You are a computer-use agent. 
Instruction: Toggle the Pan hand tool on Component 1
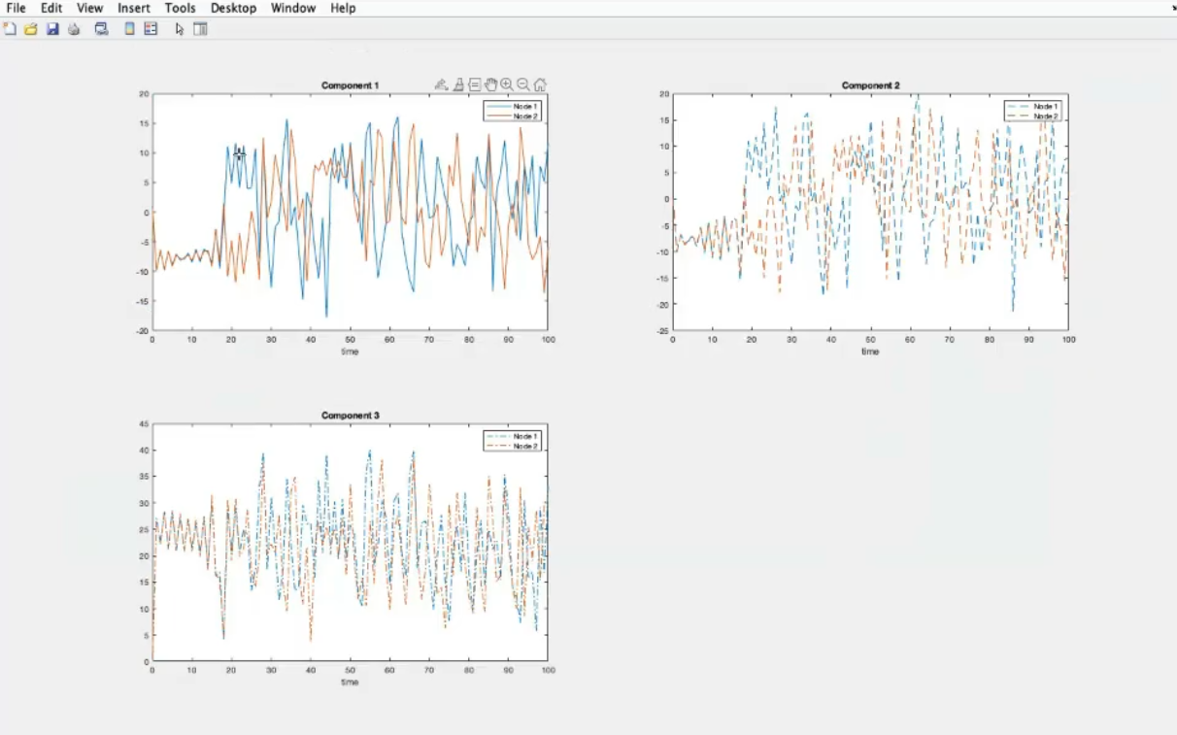coord(490,85)
